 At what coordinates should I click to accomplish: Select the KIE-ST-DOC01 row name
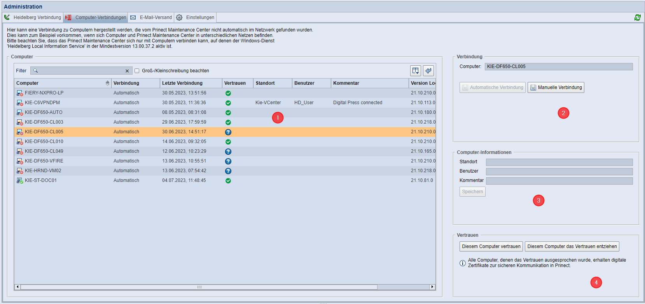[41, 180]
